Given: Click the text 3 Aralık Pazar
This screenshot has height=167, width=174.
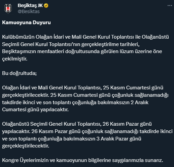Looking at the screenshot, I should (x=112, y=139).
